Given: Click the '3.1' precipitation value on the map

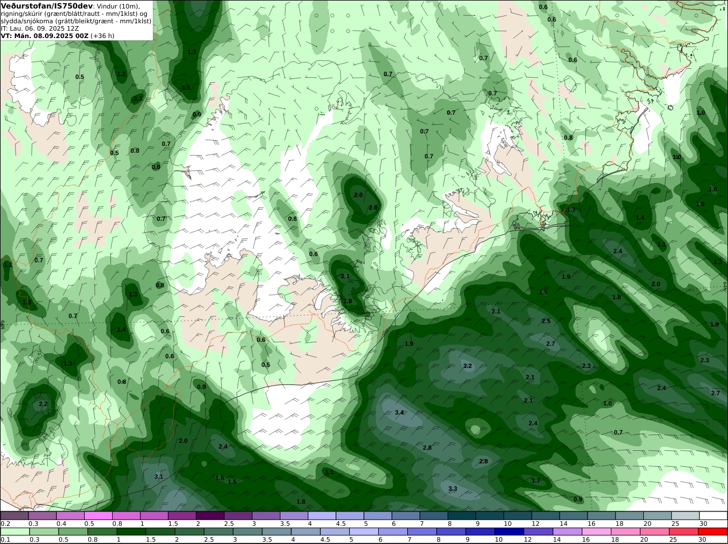Looking at the screenshot, I should coord(159,476).
